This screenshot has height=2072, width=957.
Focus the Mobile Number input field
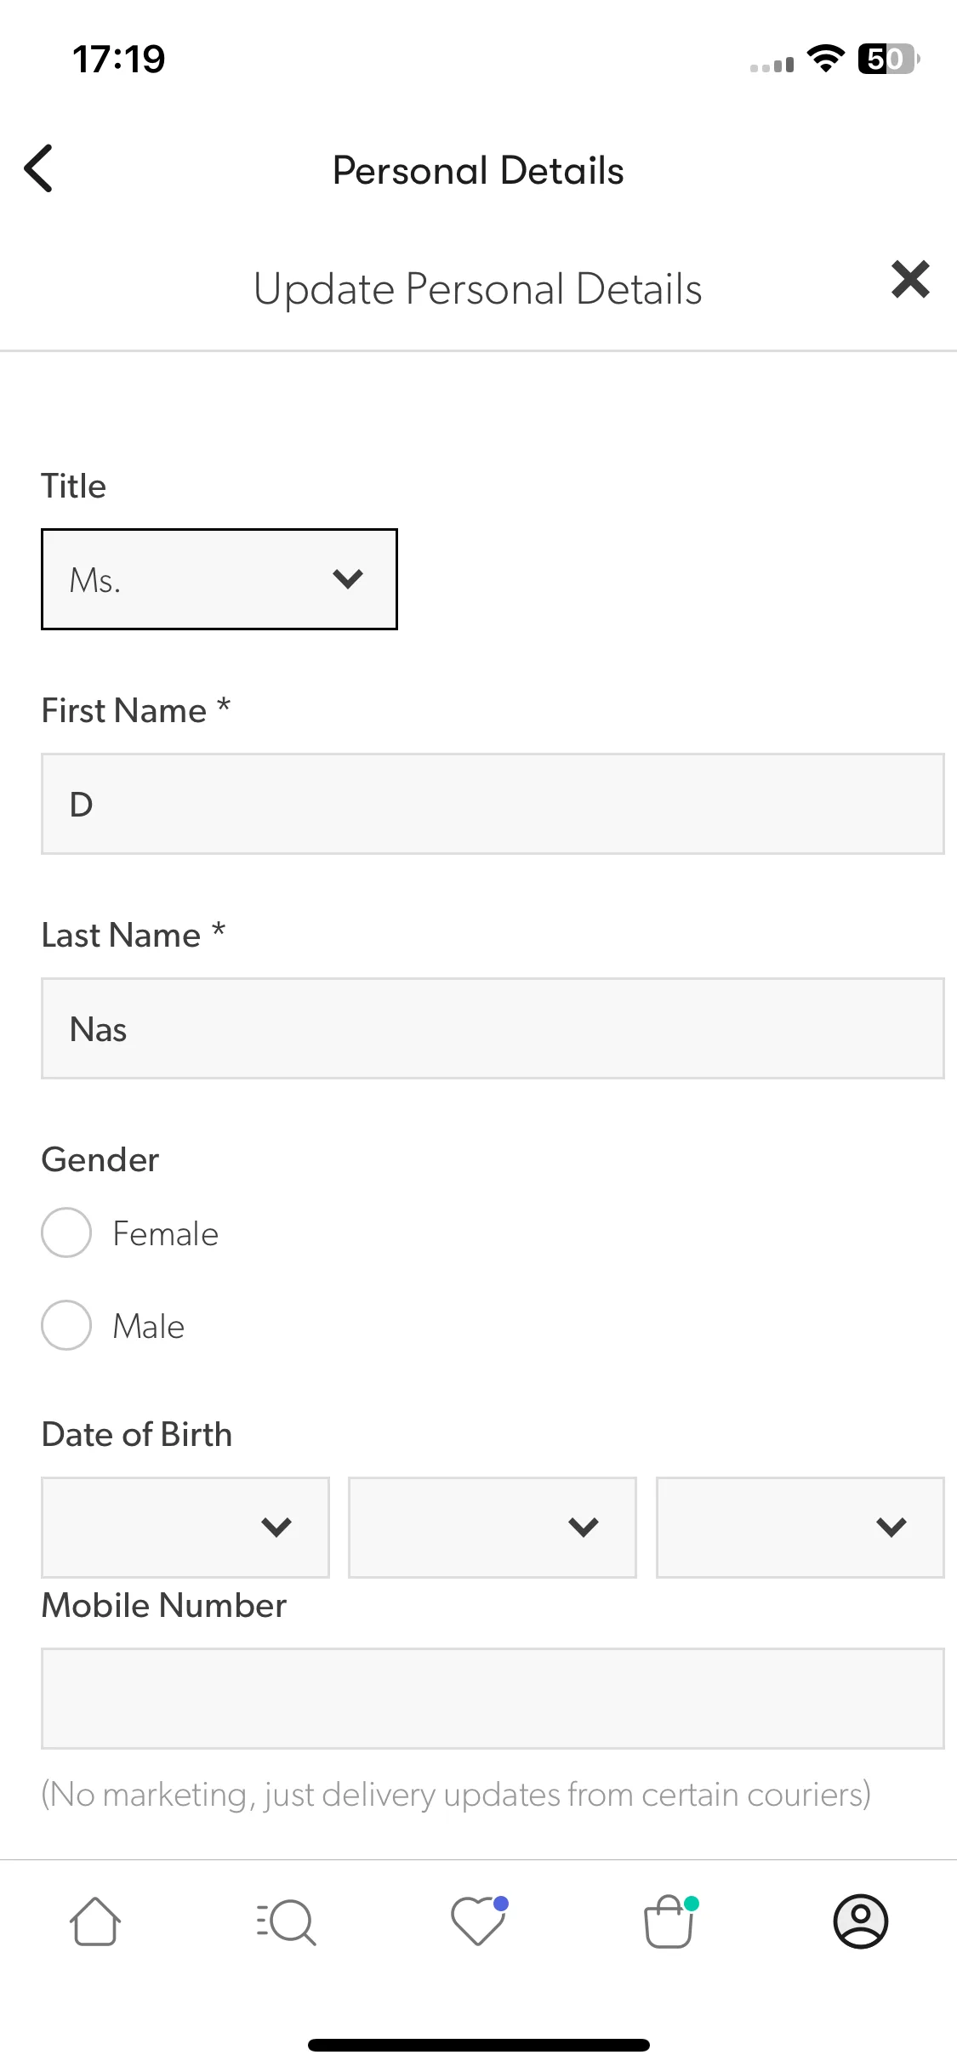(493, 1699)
